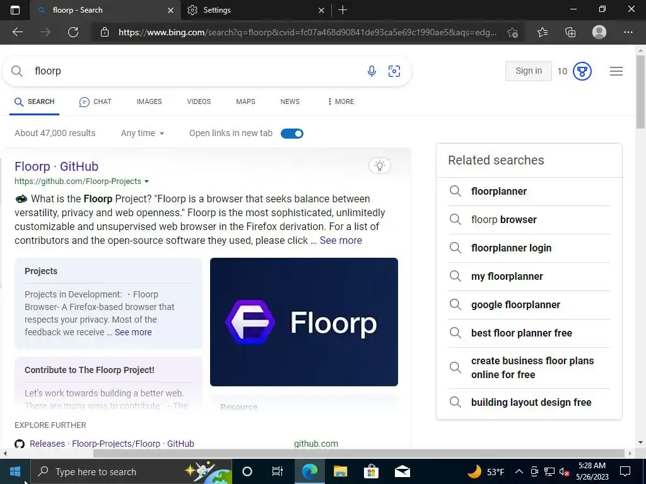Open the Any time filter dropdown
646x484 pixels.
(x=142, y=134)
